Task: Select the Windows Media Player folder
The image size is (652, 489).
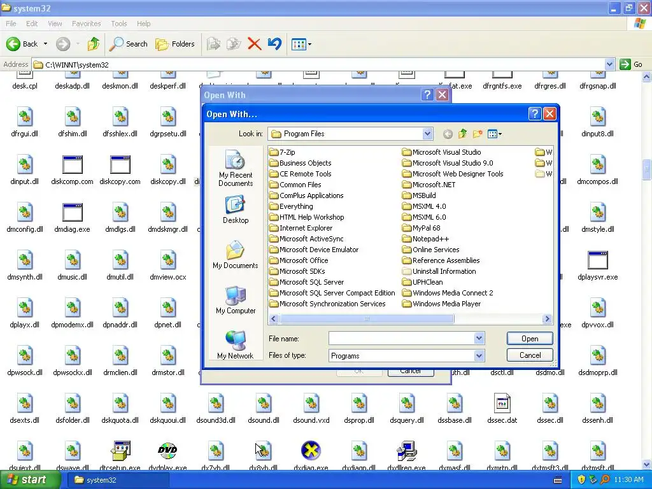Action: (x=442, y=304)
